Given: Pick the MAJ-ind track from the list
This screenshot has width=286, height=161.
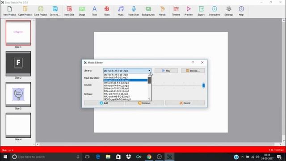Looking at the screenshot, I should tap(126, 94).
